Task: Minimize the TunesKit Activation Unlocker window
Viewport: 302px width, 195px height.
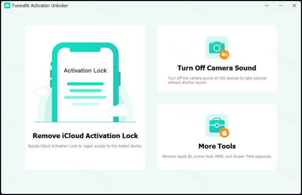Action: coord(281,6)
